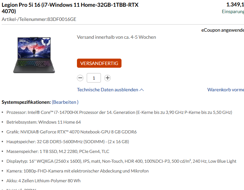Click the Legion Pro 5i 16 product title
Screen dimensions: 244x190
(x=70, y=8)
